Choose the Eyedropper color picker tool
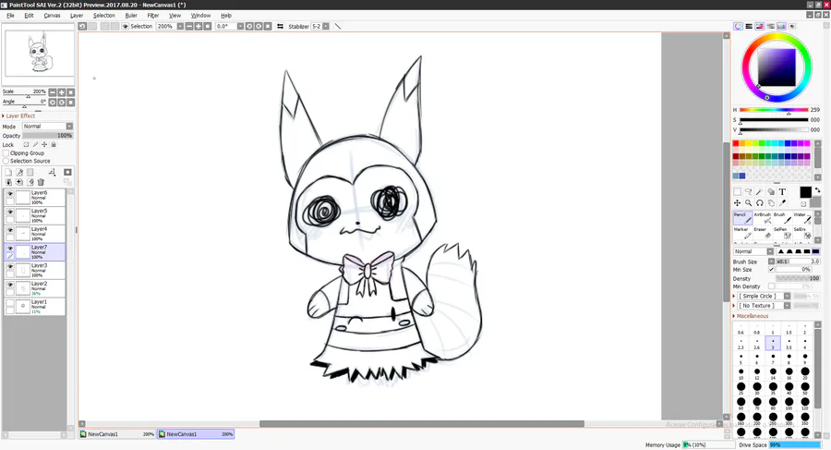This screenshot has width=831, height=450. [x=782, y=202]
